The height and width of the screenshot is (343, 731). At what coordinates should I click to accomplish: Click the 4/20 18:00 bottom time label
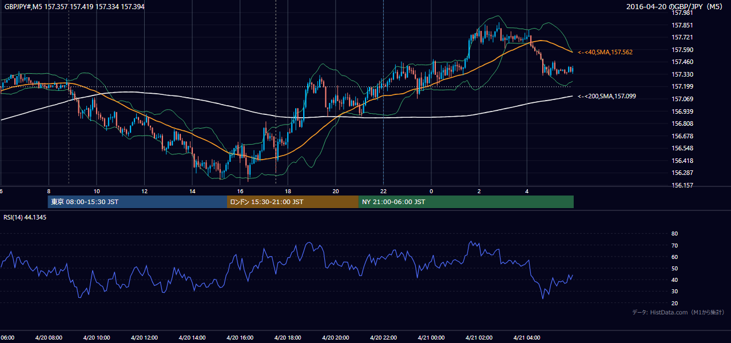coord(288,337)
